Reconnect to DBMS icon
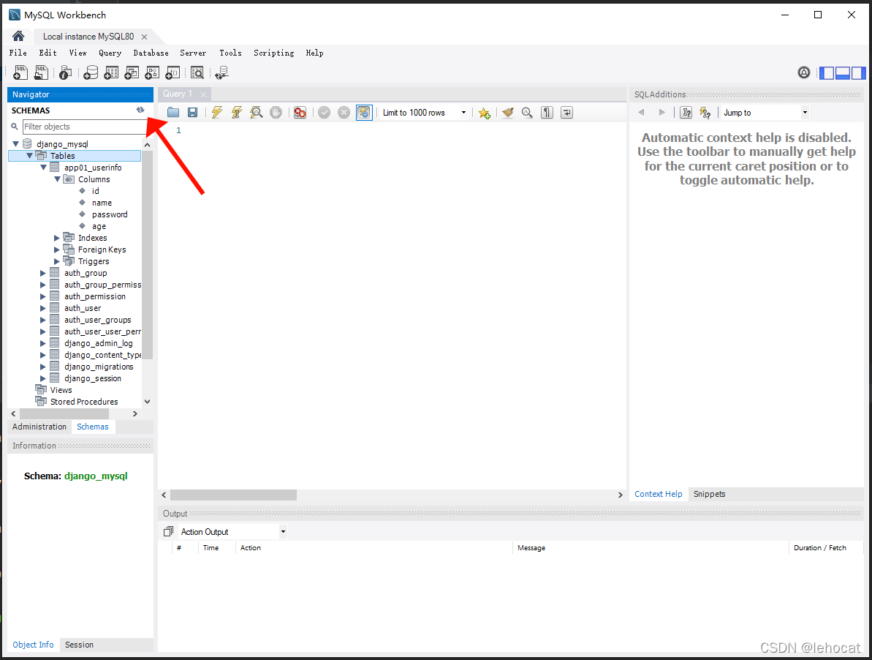 pos(222,72)
